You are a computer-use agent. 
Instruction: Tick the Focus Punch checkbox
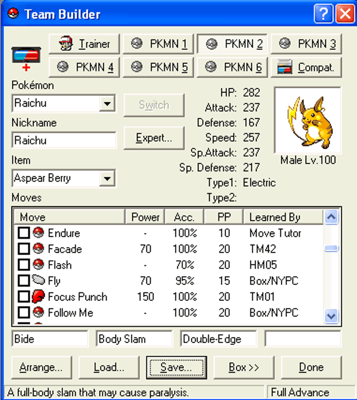point(24,297)
